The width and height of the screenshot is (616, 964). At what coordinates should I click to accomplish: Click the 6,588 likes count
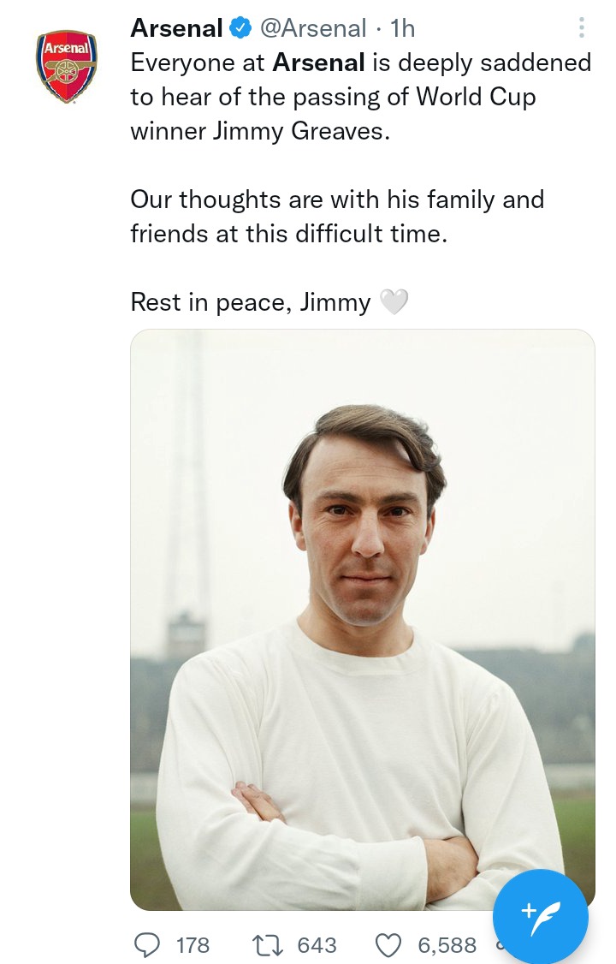447,945
